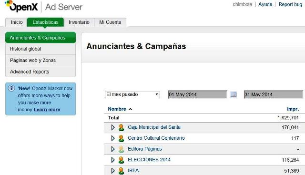Expand IRFA advertiser row
This screenshot has width=305, height=175.
pyautogui.click(x=113, y=171)
